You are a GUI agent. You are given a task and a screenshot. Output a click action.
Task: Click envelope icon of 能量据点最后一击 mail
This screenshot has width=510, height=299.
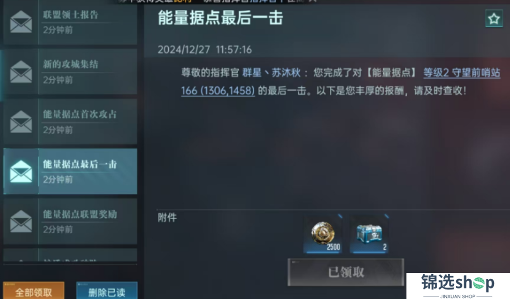pyautogui.click(x=21, y=172)
